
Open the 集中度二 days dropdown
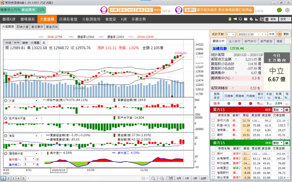pos(34,164)
